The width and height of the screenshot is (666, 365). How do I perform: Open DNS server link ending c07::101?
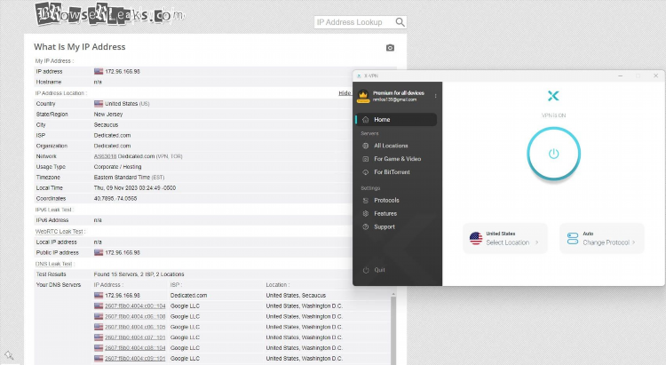click(x=135, y=337)
